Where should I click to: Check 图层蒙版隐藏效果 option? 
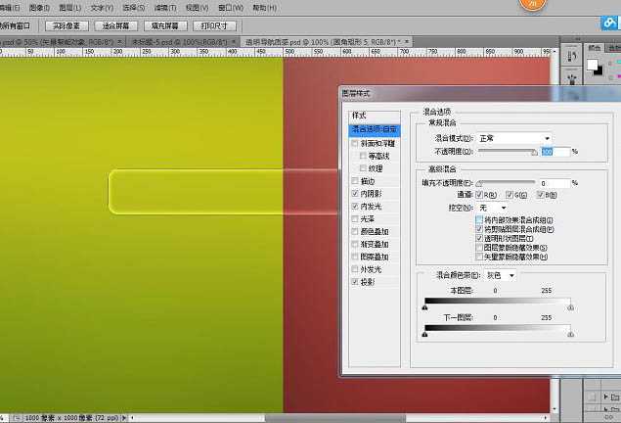479,248
